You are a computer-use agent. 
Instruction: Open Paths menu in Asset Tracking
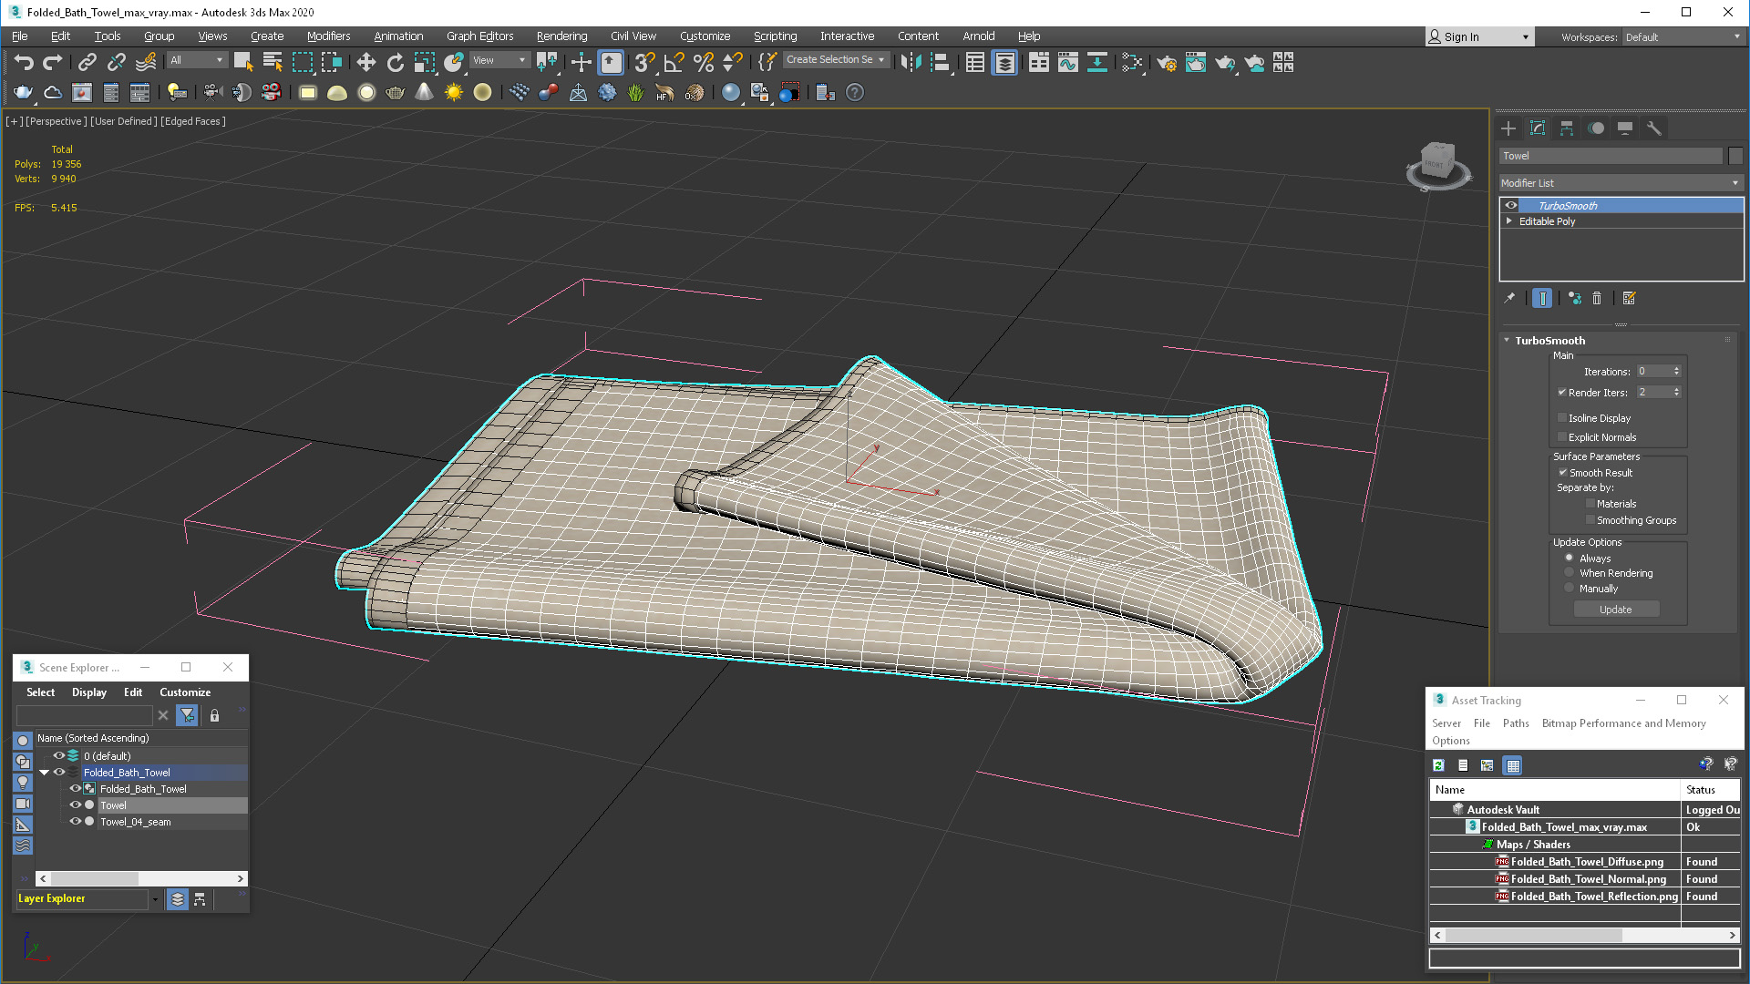(1516, 723)
